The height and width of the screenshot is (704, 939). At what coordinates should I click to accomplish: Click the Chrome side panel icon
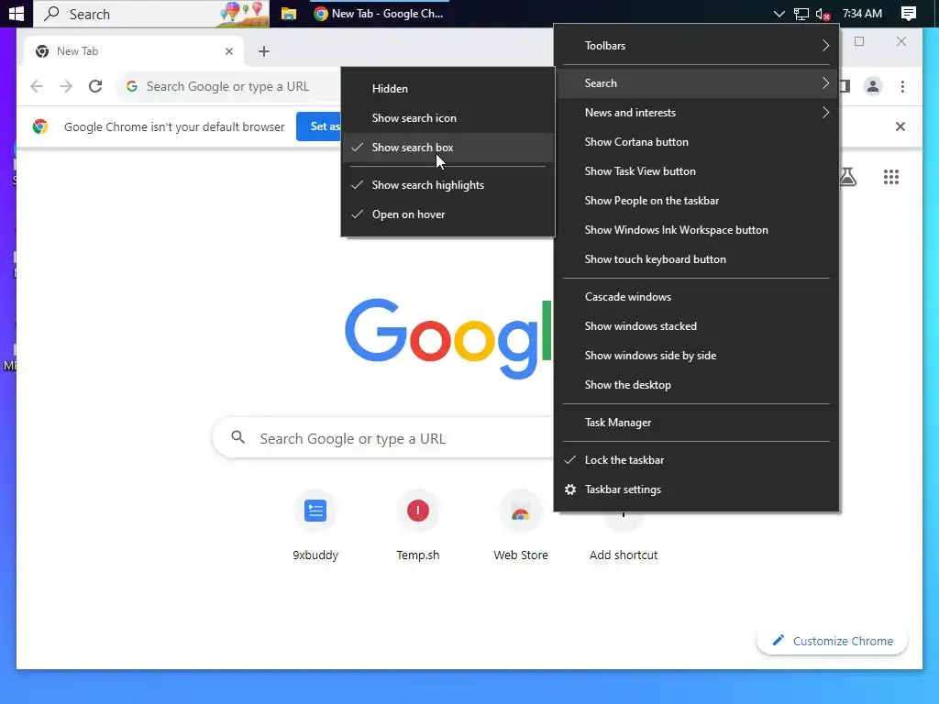pos(845,86)
